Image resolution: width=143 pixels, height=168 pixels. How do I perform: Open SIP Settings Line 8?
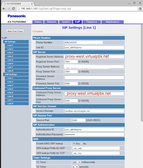pyautogui.click(x=17, y=71)
